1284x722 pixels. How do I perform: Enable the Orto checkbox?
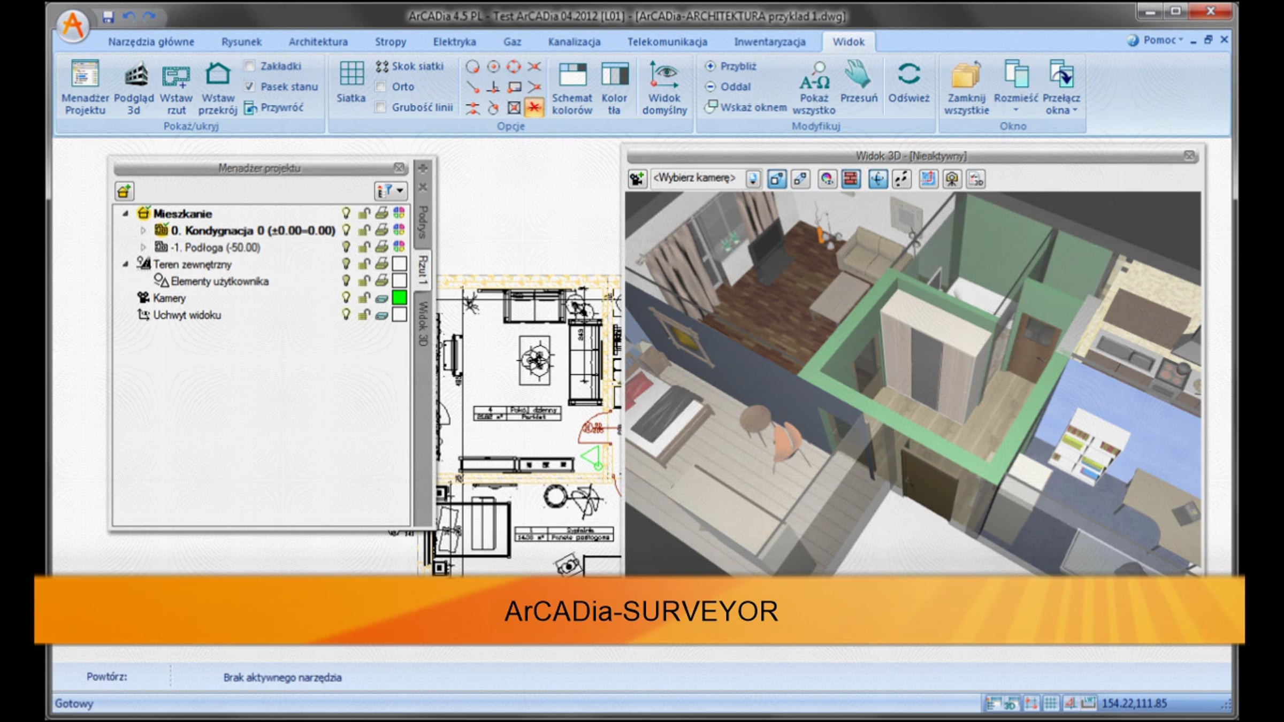tap(380, 86)
